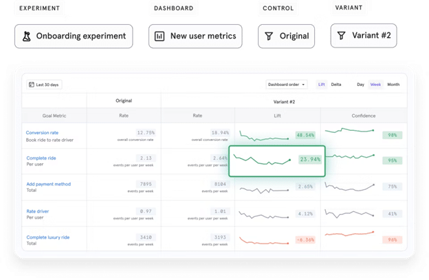
Task: Click the red Complete luxury ride lift sparkline
Action: pyautogui.click(x=265, y=240)
